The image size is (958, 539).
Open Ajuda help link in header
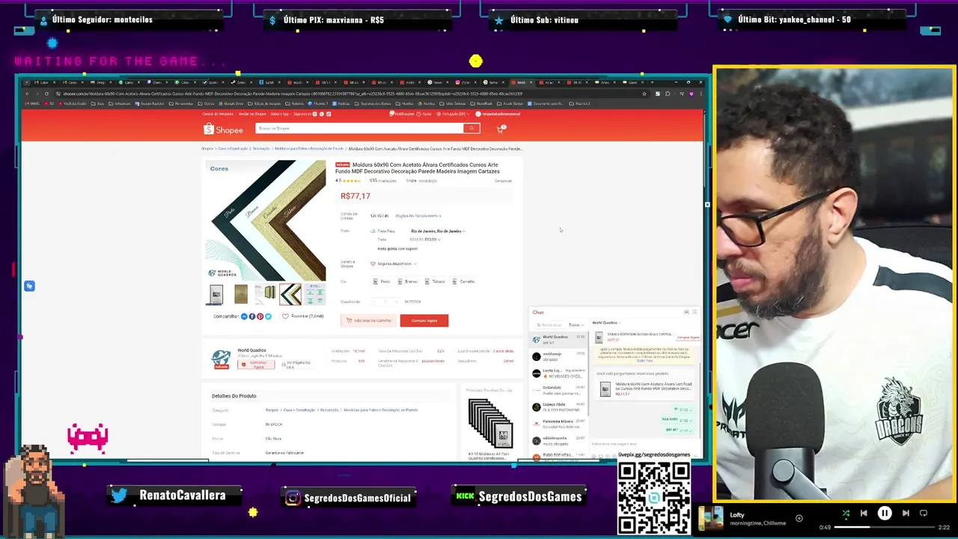(x=426, y=114)
